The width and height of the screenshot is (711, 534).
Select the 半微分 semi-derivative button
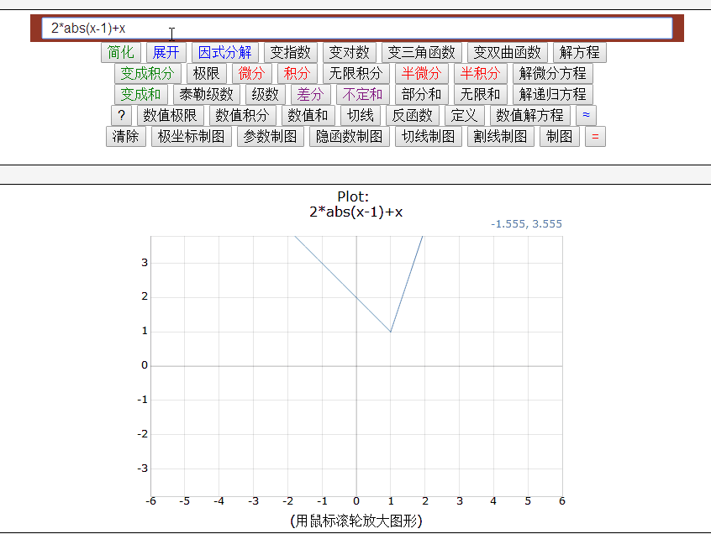(421, 73)
